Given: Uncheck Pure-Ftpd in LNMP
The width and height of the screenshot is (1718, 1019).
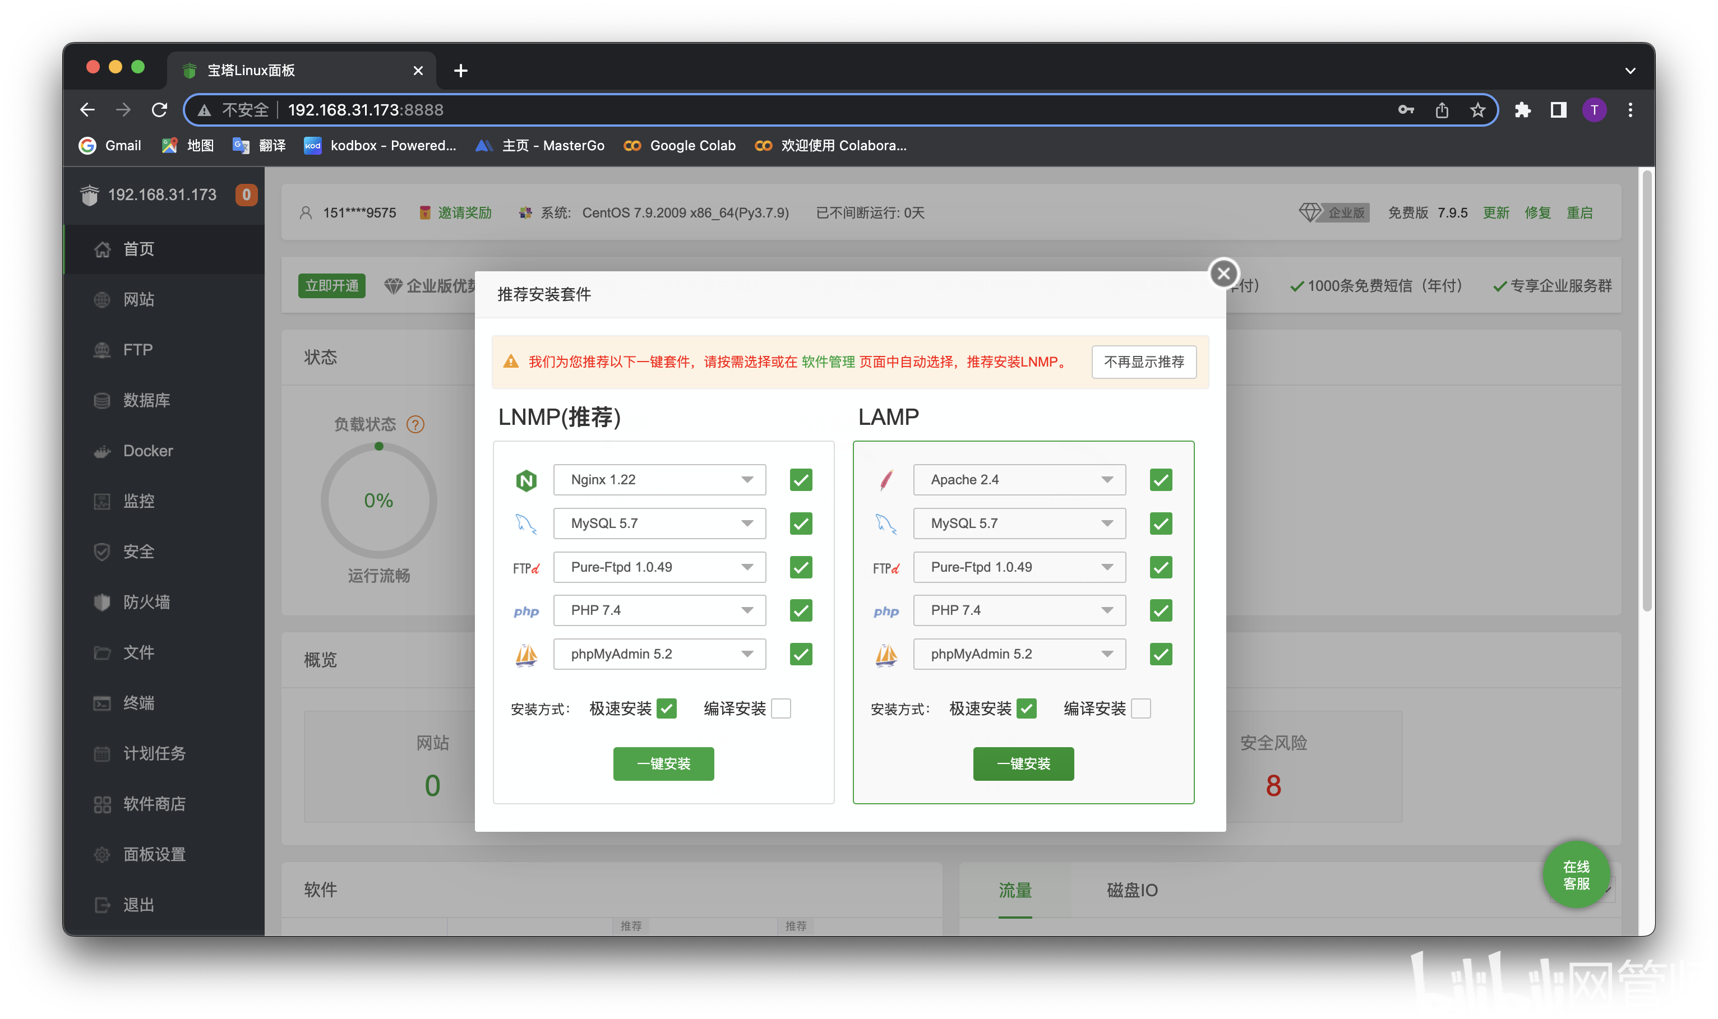Looking at the screenshot, I should (801, 568).
